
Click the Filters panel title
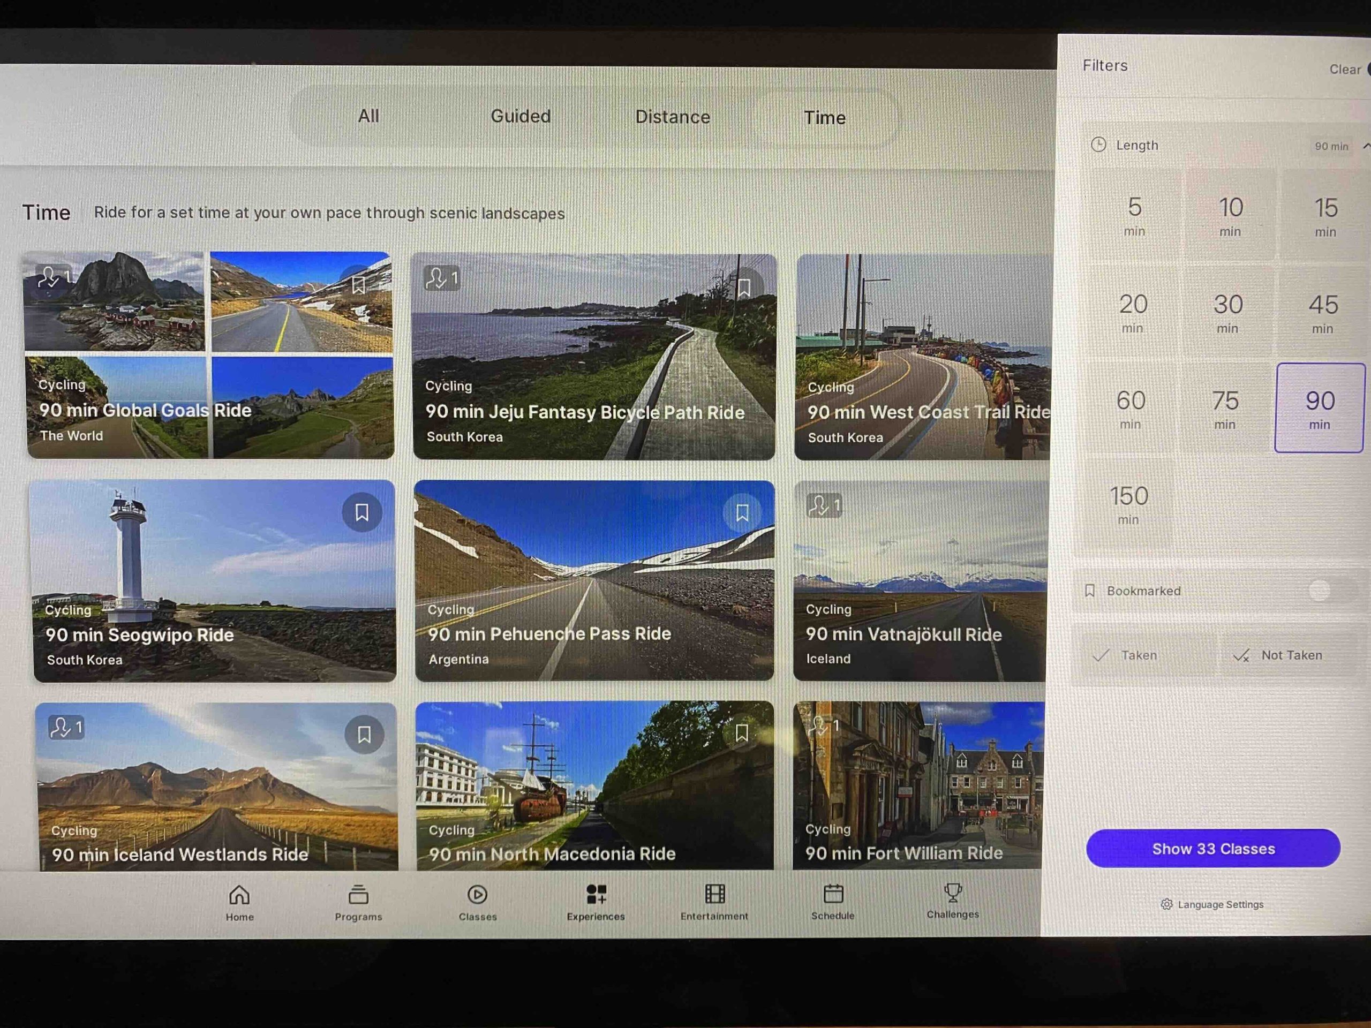pos(1105,65)
